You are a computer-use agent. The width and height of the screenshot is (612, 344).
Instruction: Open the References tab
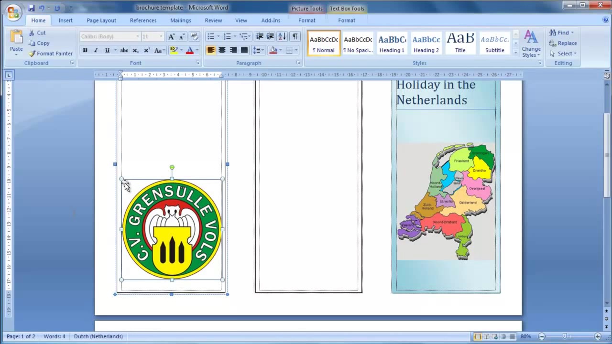point(143,21)
